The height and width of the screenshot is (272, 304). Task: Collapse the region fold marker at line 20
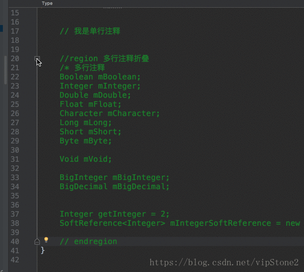pos(37,58)
